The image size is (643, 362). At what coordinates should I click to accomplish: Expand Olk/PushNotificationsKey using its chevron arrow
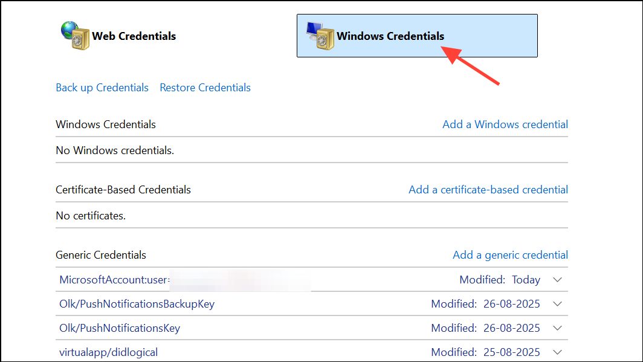coord(558,328)
